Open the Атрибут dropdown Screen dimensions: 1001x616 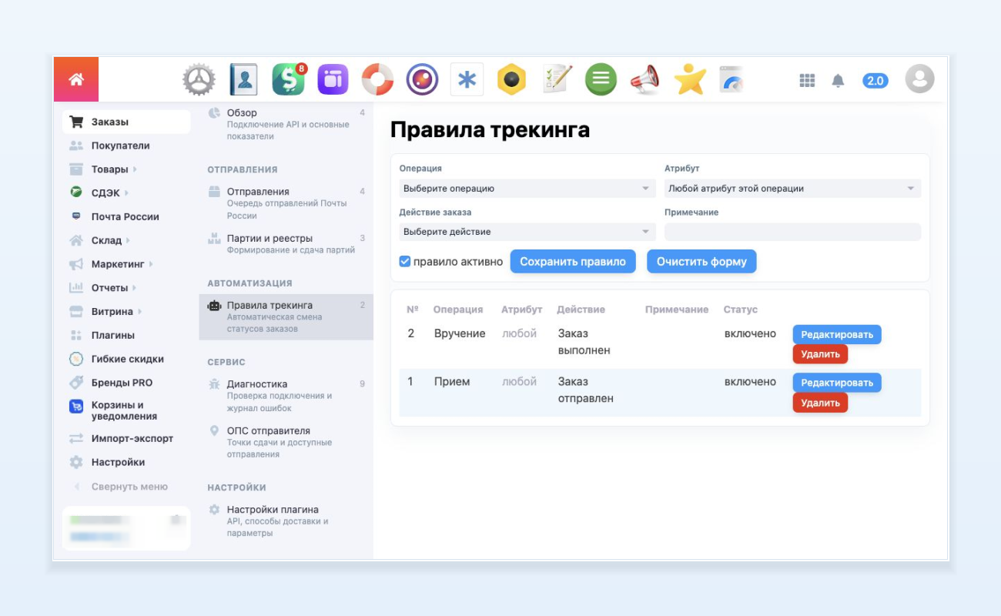[x=792, y=189]
